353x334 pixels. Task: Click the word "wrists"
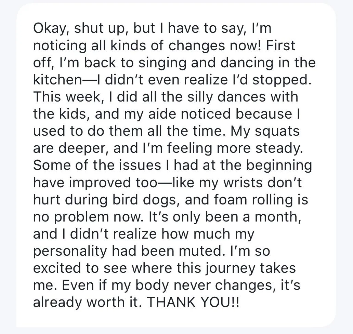[243, 183]
